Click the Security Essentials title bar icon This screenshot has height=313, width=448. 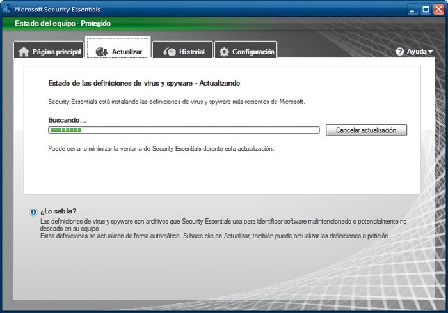pyautogui.click(x=6, y=9)
